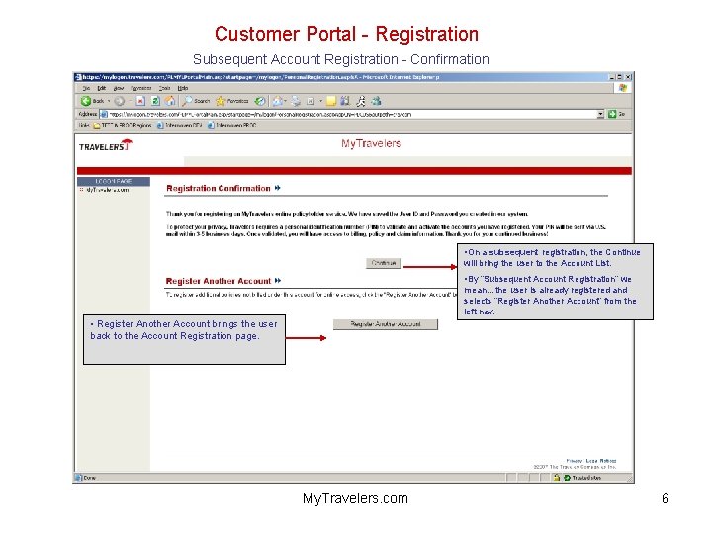Click the Travelers umbrella logo
The height and width of the screenshot is (534, 712).
coord(106,145)
